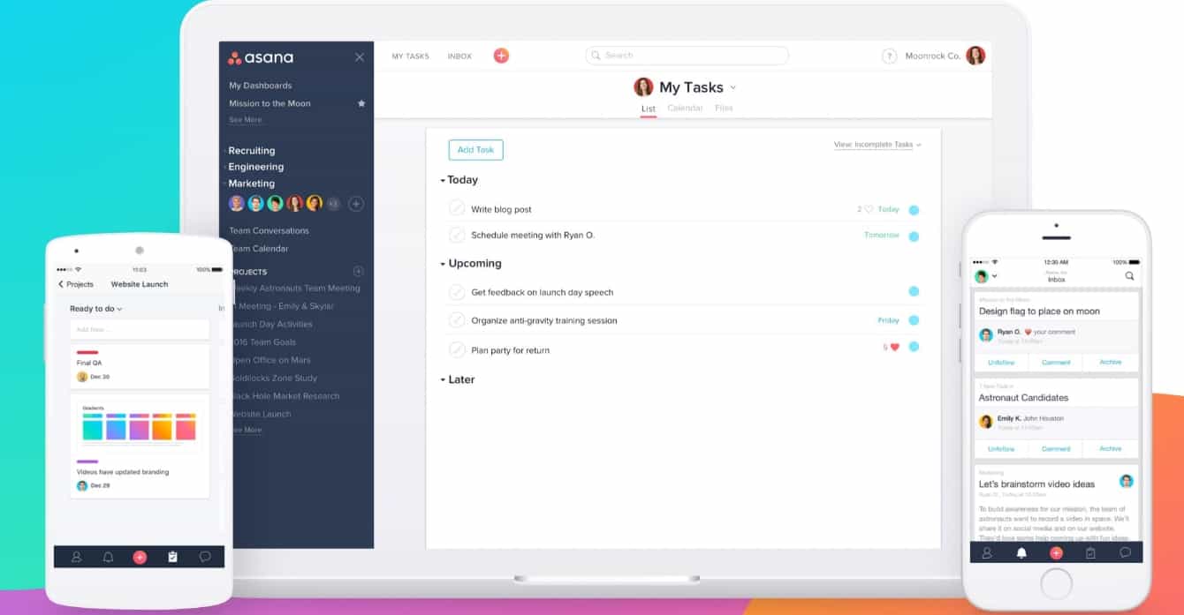Click the star next to Mission to the Moon
1184x615 pixels.
click(361, 103)
